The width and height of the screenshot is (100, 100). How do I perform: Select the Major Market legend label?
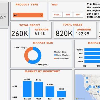point(63,55)
